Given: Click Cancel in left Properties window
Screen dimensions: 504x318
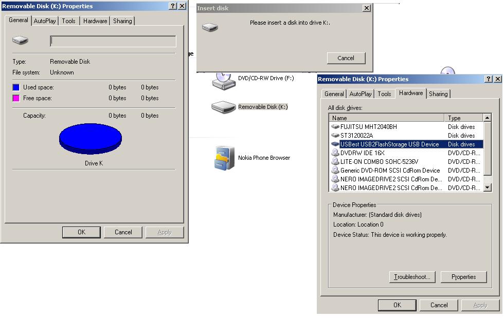Looking at the screenshot, I should click(123, 232).
